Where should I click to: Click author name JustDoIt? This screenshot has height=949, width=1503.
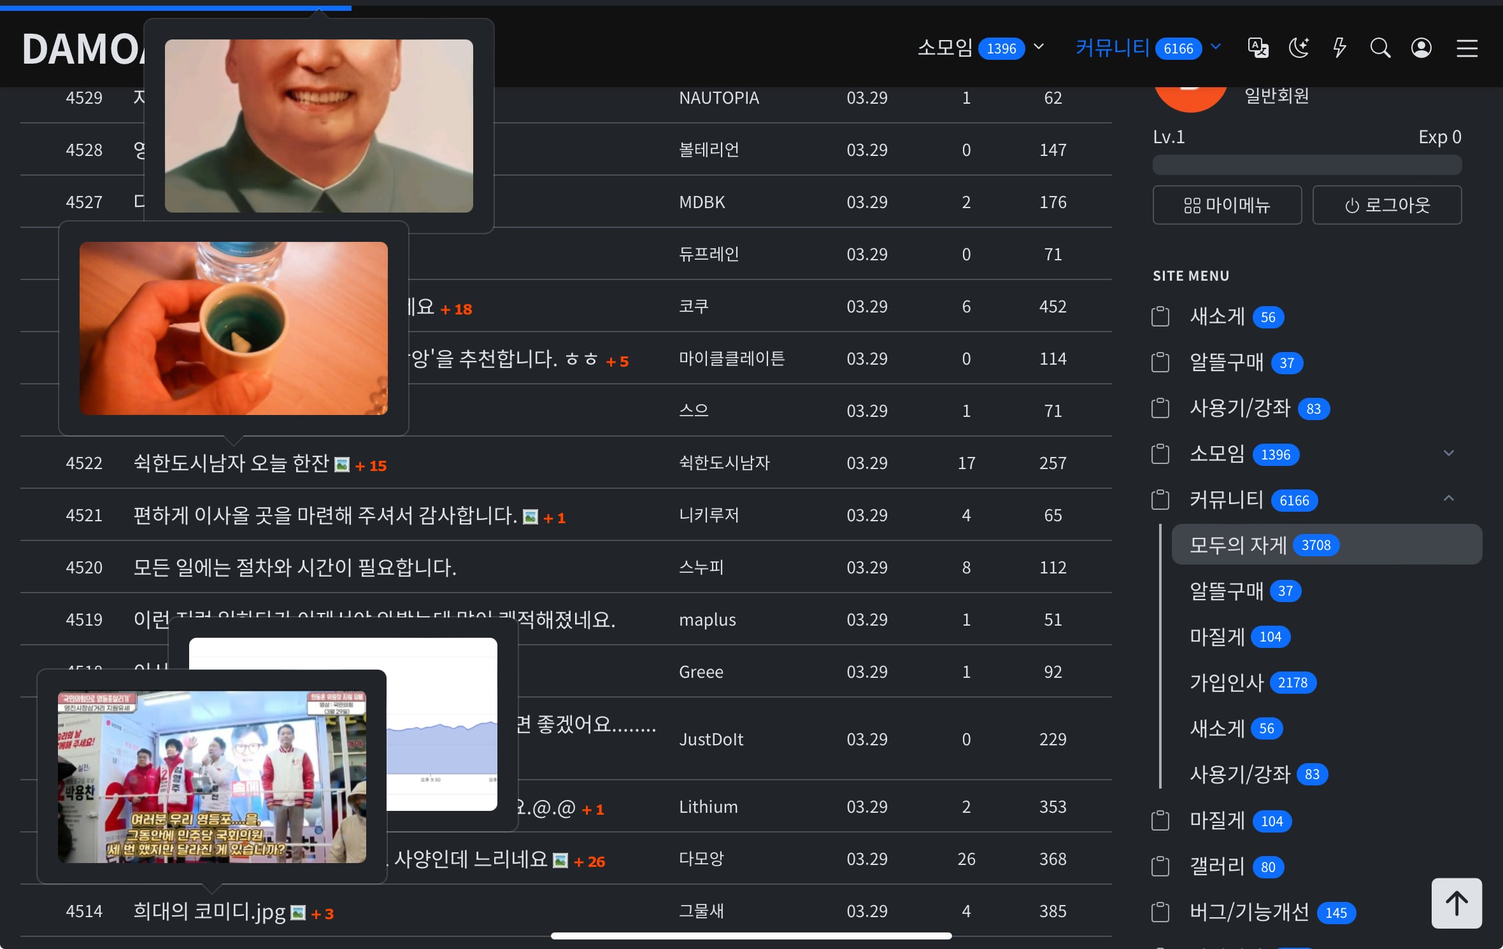[x=711, y=739]
